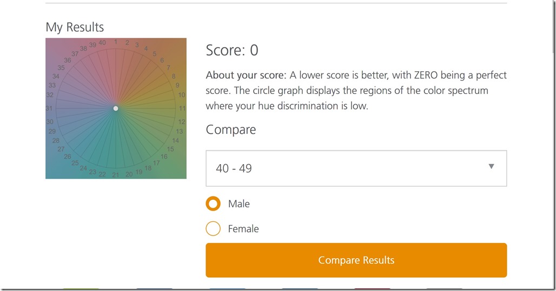Open the 40 - 49 age range dropdown

[356, 168]
